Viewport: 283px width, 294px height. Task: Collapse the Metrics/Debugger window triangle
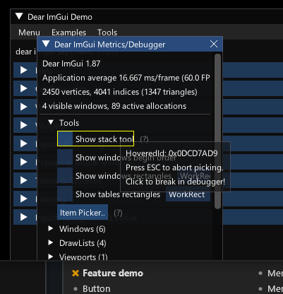point(46,44)
